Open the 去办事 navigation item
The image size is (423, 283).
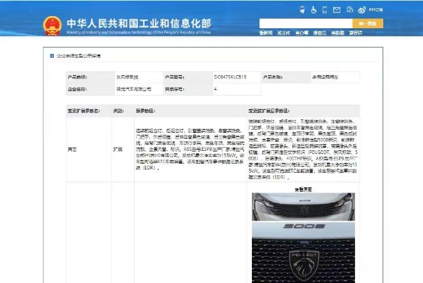coord(302,33)
